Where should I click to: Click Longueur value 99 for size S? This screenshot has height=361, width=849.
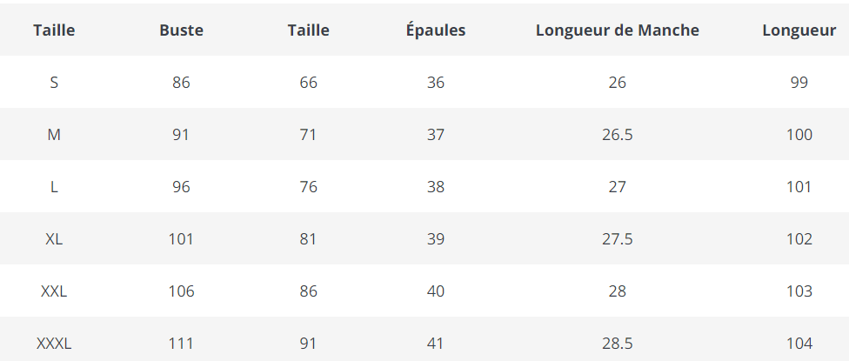pyautogui.click(x=799, y=83)
